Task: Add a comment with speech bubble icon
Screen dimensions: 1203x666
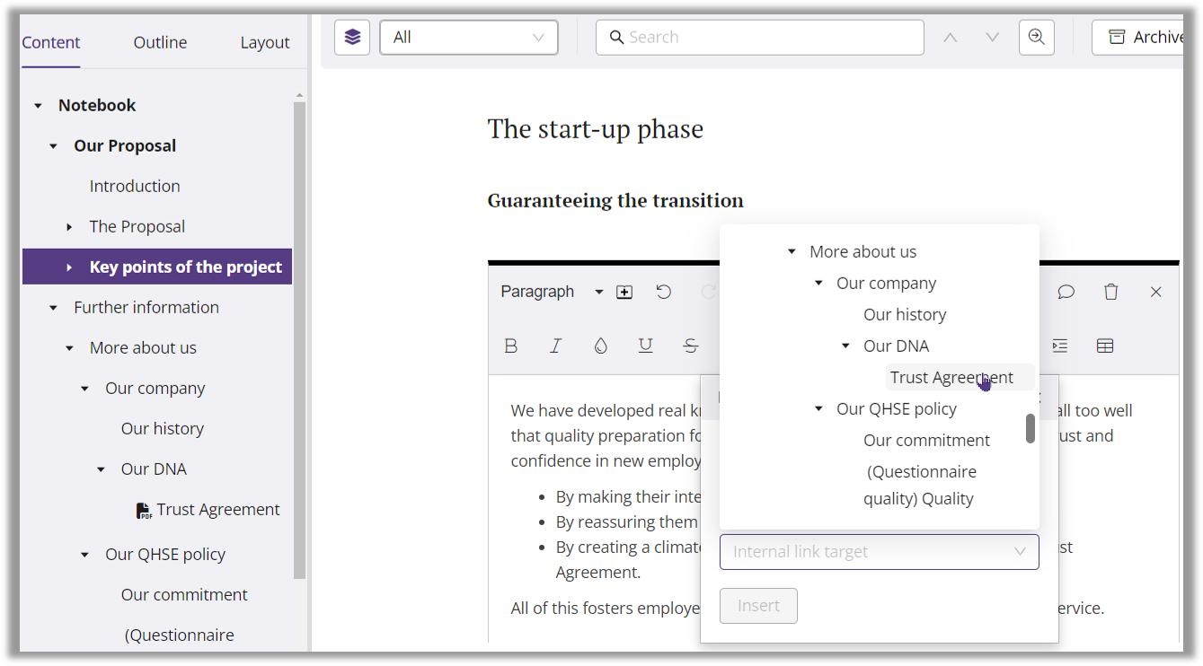Action: click(1066, 292)
